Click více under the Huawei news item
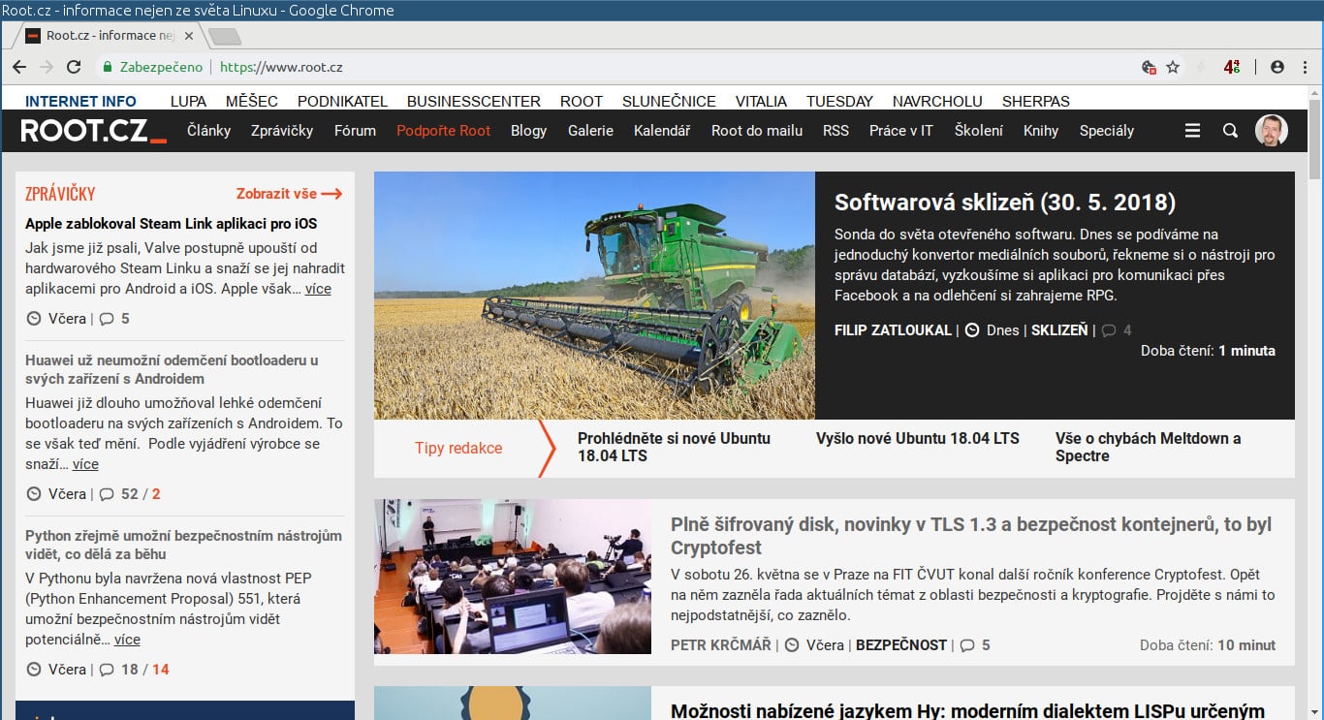The height and width of the screenshot is (720, 1324). 85,464
